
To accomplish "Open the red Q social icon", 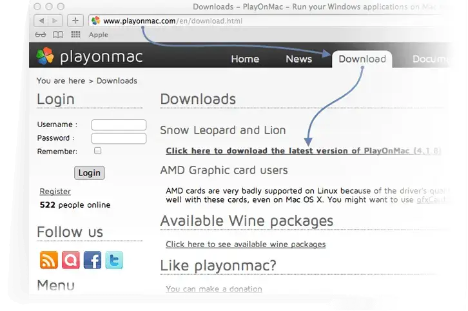I will coord(71,260).
